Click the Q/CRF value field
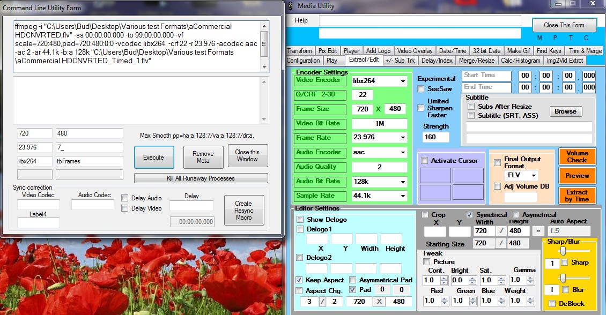 coord(363,95)
